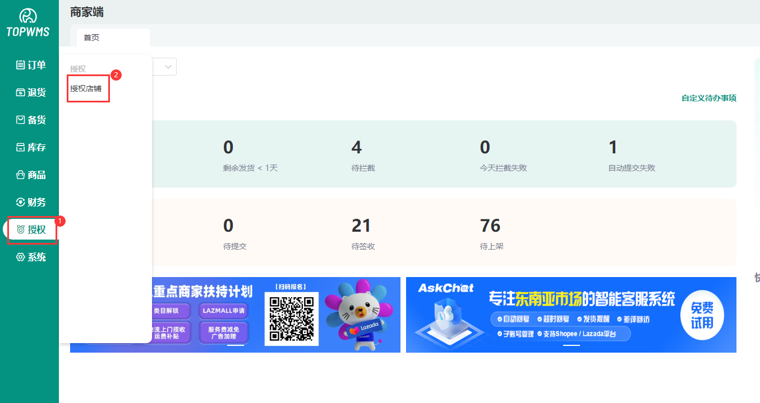This screenshot has width=760, height=403.
Task: Expand the dropdown arrow below the 首页 tab
Action: [x=168, y=67]
